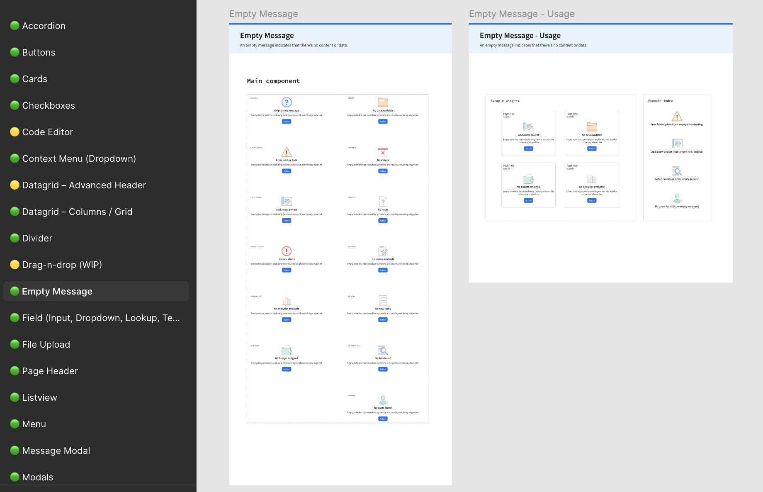Select the wallet icon in the No budget assigned widget

click(528, 179)
